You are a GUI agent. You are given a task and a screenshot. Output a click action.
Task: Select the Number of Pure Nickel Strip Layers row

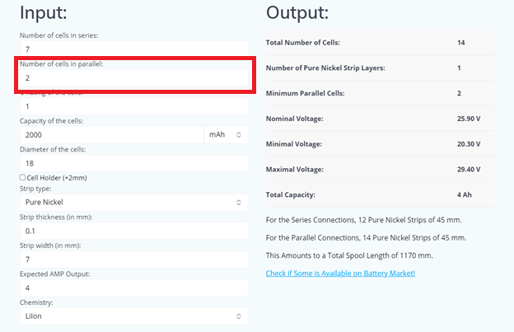tap(379, 68)
